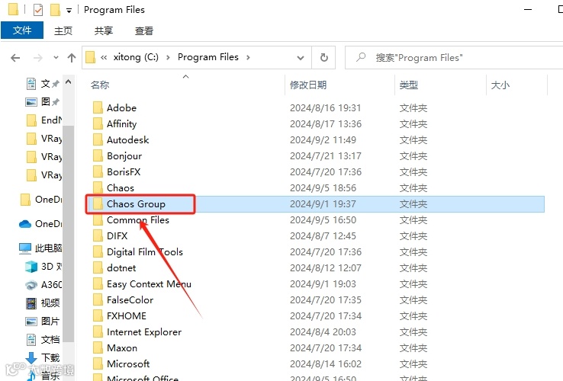Image resolution: width=563 pixels, height=381 pixels.
Task: Click the navigation pane scroll-up arrow
Action: pos(68,82)
